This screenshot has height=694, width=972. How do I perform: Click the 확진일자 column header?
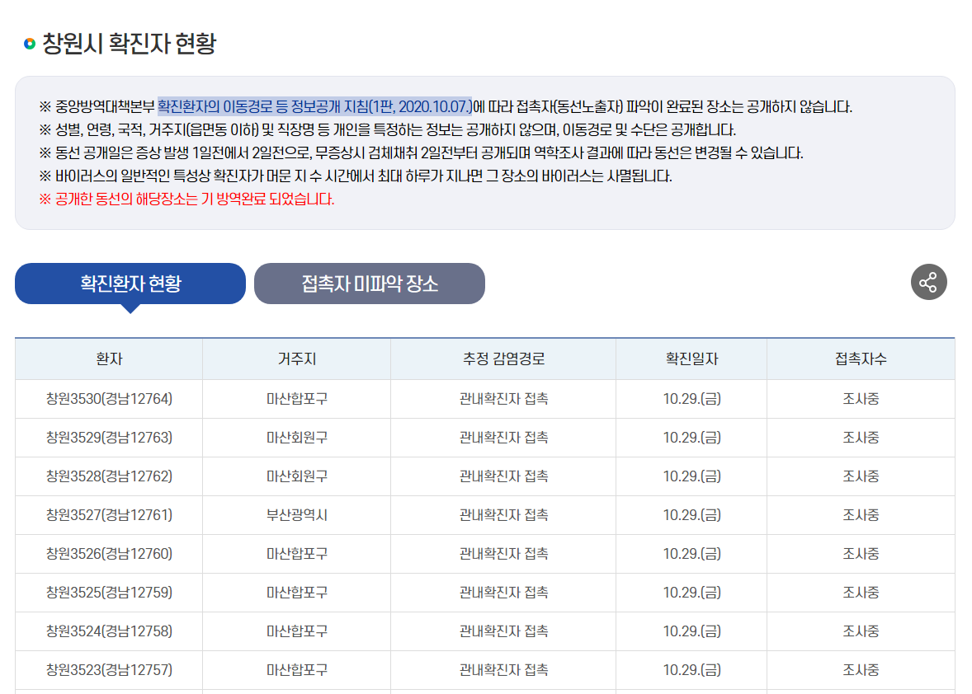click(691, 359)
